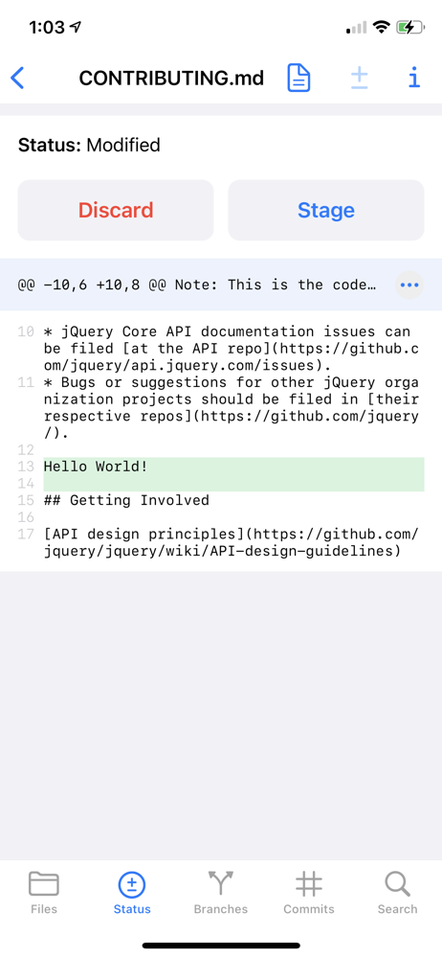This screenshot has height=958, width=442.
Task: Open the file document view icon
Action: pos(298,79)
